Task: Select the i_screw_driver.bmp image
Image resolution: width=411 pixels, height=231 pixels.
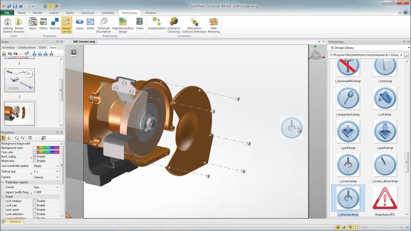Action: click(x=385, y=165)
